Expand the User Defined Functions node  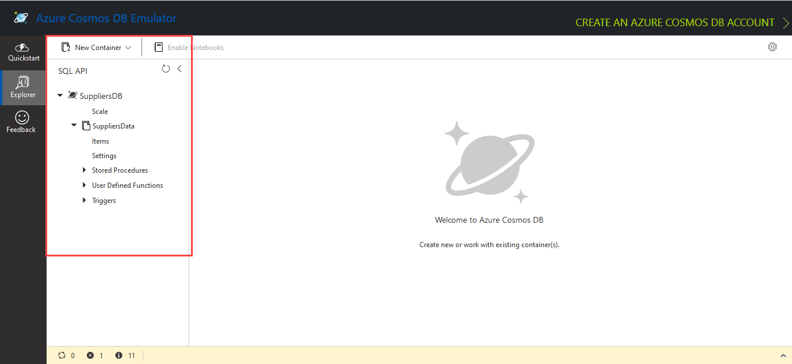84,185
